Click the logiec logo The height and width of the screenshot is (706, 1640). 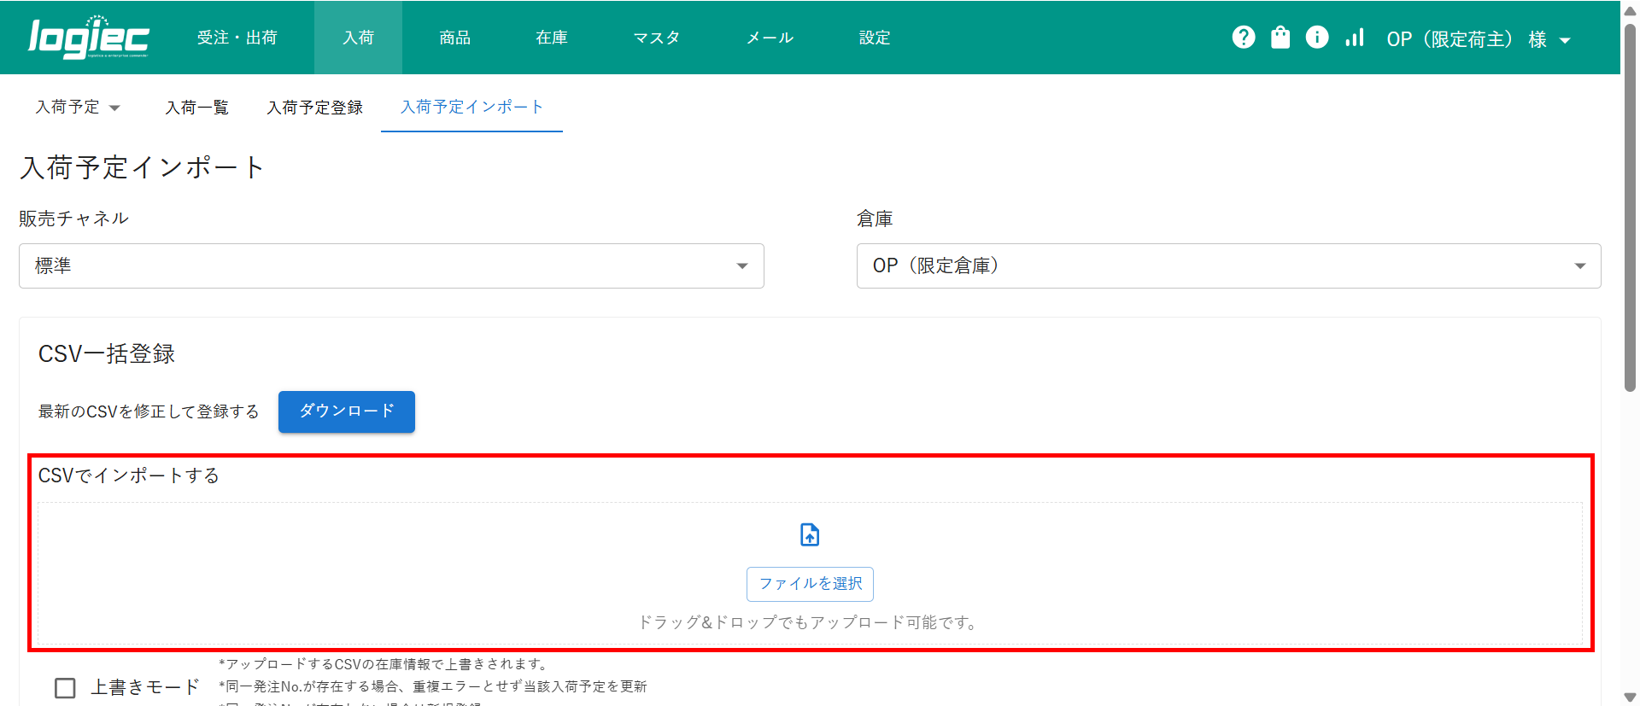[x=88, y=38]
